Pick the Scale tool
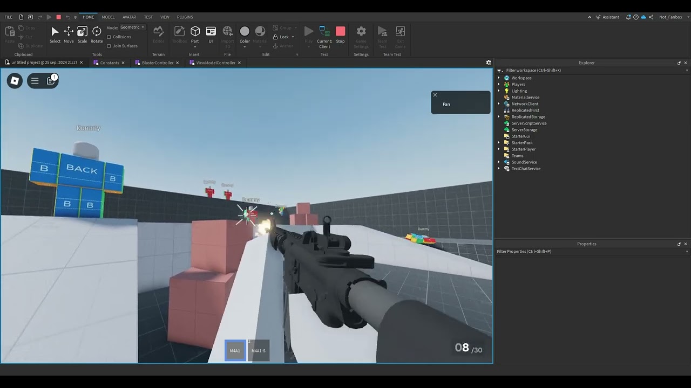 (82, 35)
